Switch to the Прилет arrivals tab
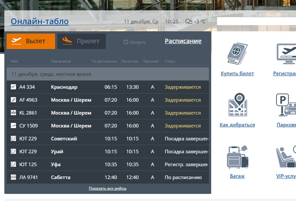Screen dimensions: 296x201 tap(81, 41)
